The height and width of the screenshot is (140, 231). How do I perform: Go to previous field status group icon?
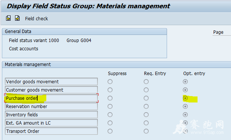click(8, 18)
